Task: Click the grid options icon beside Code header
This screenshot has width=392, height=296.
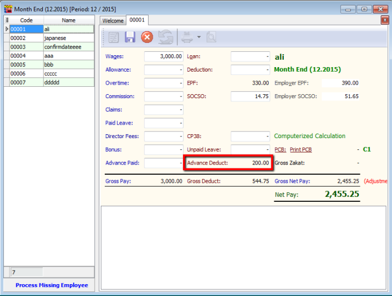Action: point(7,20)
